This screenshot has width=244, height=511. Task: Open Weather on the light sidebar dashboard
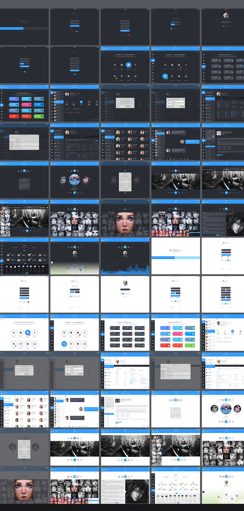point(78,344)
